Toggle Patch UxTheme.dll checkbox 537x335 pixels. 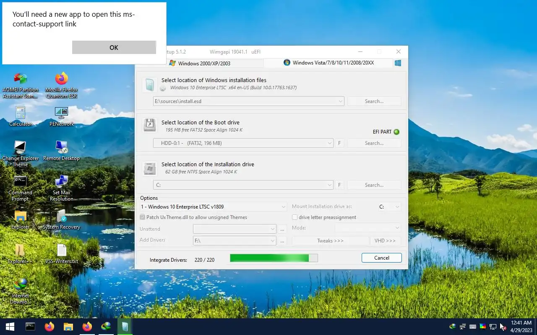[143, 217]
